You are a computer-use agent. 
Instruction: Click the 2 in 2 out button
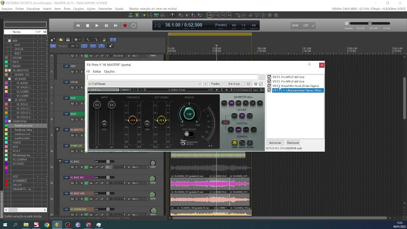(234, 84)
